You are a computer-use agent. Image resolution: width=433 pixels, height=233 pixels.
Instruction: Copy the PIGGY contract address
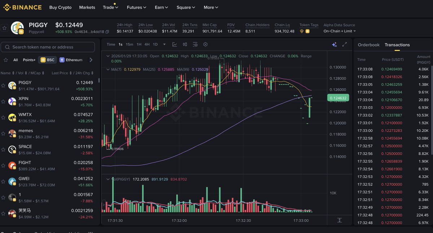(107, 32)
